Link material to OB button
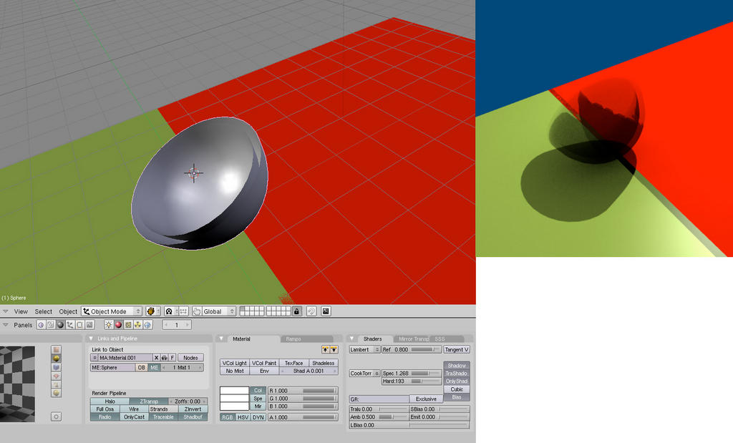The height and width of the screenshot is (443, 733). (x=141, y=367)
